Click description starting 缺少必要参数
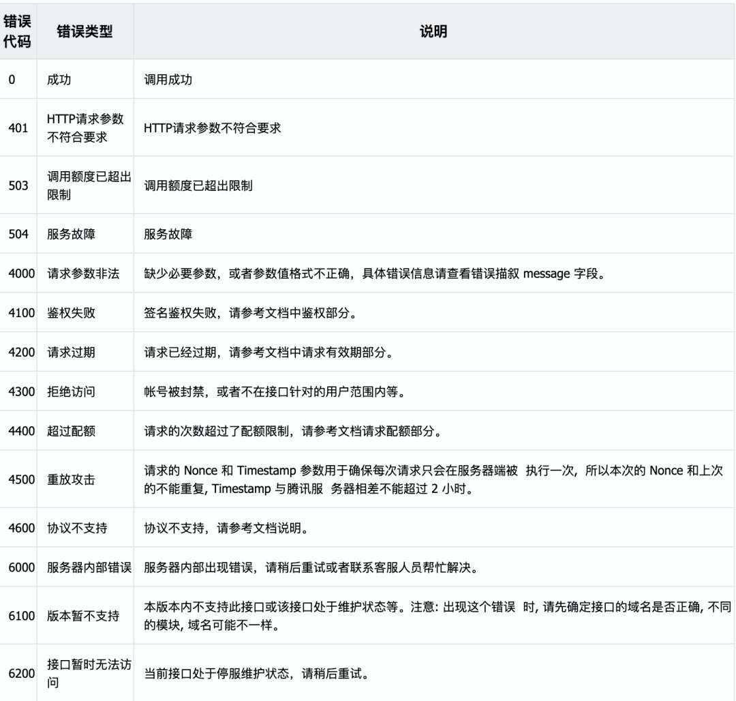The height and width of the screenshot is (701, 736). point(375,273)
